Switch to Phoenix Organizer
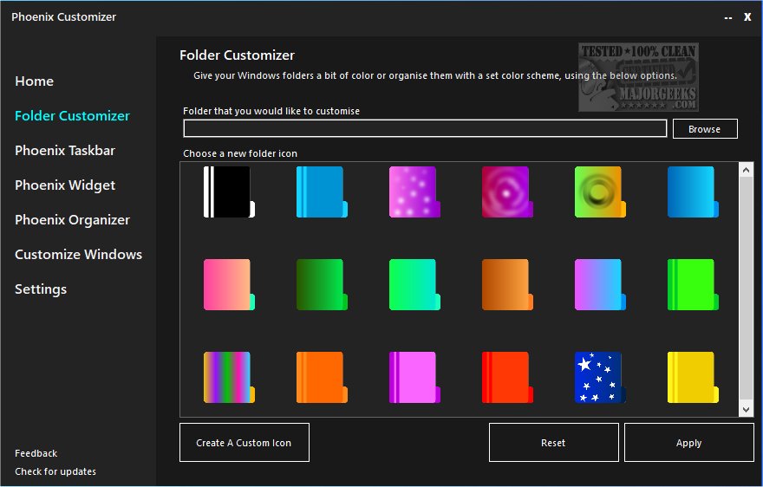This screenshot has width=763, height=487. coord(72,220)
